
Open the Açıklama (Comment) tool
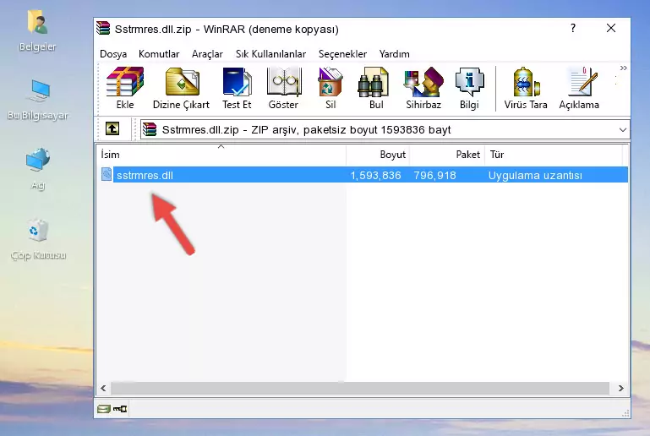coord(579,88)
